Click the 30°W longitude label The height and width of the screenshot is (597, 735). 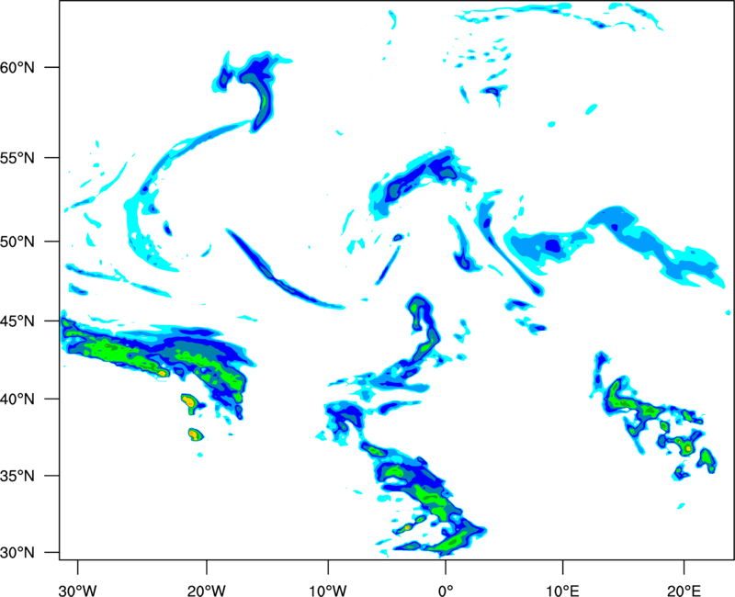tap(78, 591)
